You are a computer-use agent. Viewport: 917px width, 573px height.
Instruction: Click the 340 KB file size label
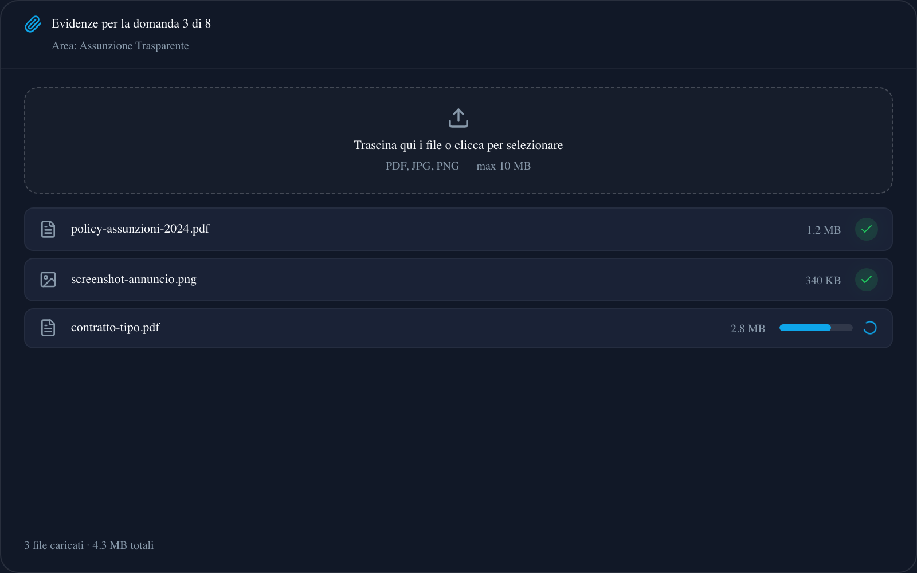click(822, 280)
